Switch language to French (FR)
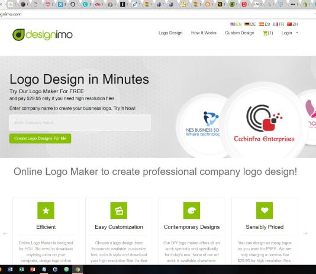Screen dimensions: 316x274 click(279, 24)
